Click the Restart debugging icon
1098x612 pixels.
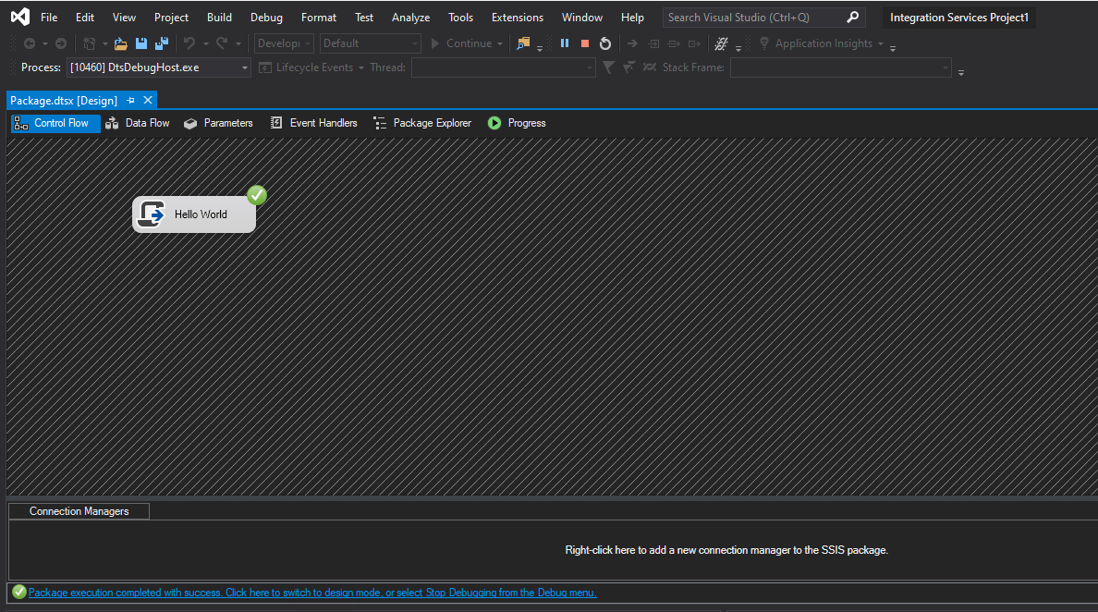coord(605,43)
